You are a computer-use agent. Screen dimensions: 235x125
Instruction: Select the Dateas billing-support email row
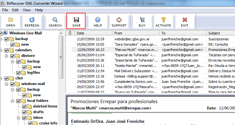pos(150,76)
